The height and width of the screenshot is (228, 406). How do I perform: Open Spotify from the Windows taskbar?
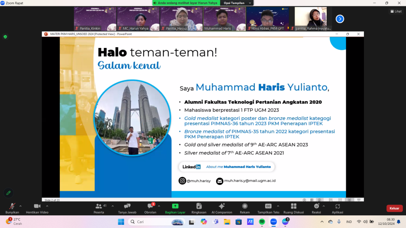click(x=262, y=222)
